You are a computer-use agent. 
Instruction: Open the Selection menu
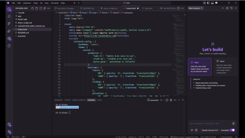point(27,3)
